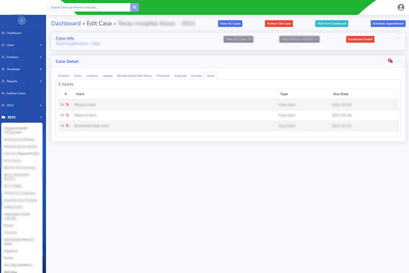Focus the Search Cases input field
Screen dimensions: 409x273
[x=88, y=7]
